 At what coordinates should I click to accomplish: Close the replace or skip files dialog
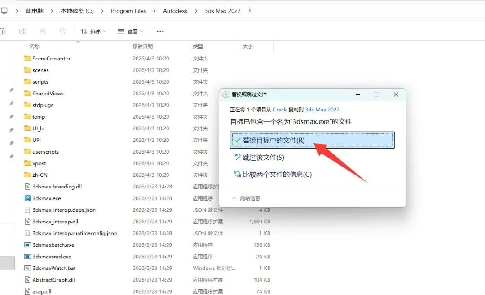click(x=396, y=94)
